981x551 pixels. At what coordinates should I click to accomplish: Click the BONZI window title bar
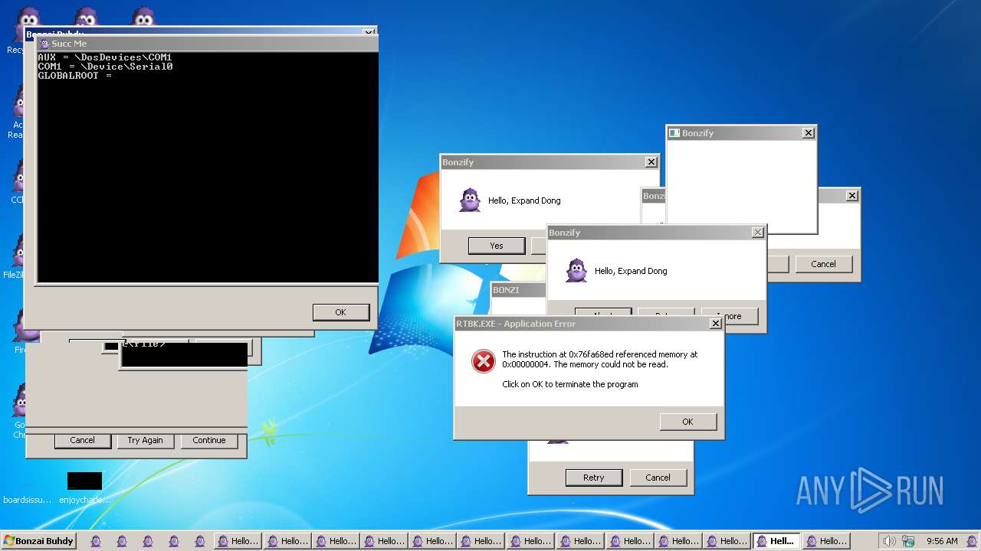coord(519,290)
